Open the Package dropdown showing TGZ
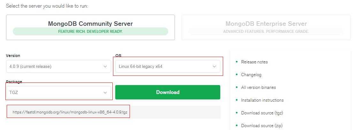Image resolution: width=354 pixels, height=130 pixels. [58, 92]
